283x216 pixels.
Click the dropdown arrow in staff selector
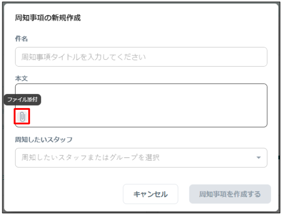(x=259, y=158)
